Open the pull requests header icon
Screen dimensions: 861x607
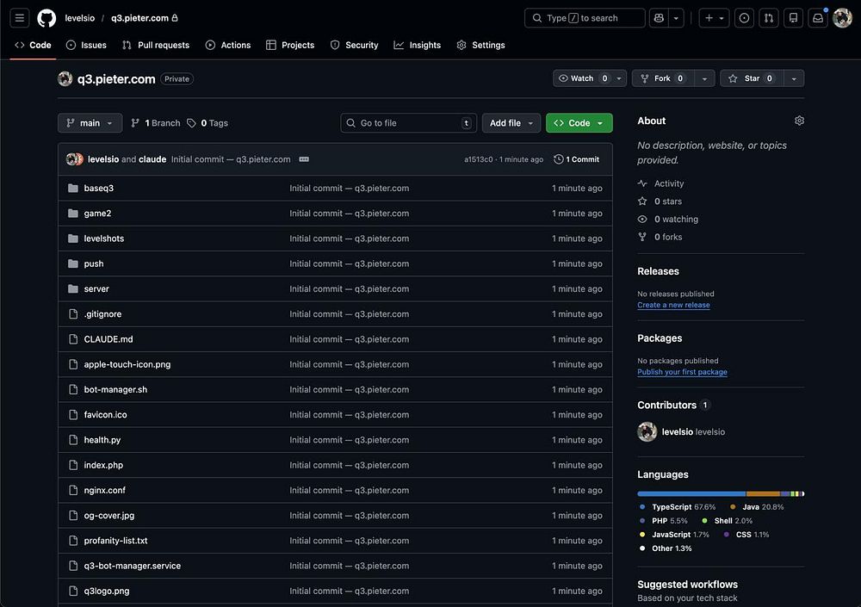769,18
